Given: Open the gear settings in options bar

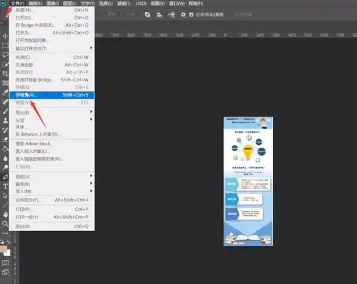Looking at the screenshot, I should tap(183, 15).
